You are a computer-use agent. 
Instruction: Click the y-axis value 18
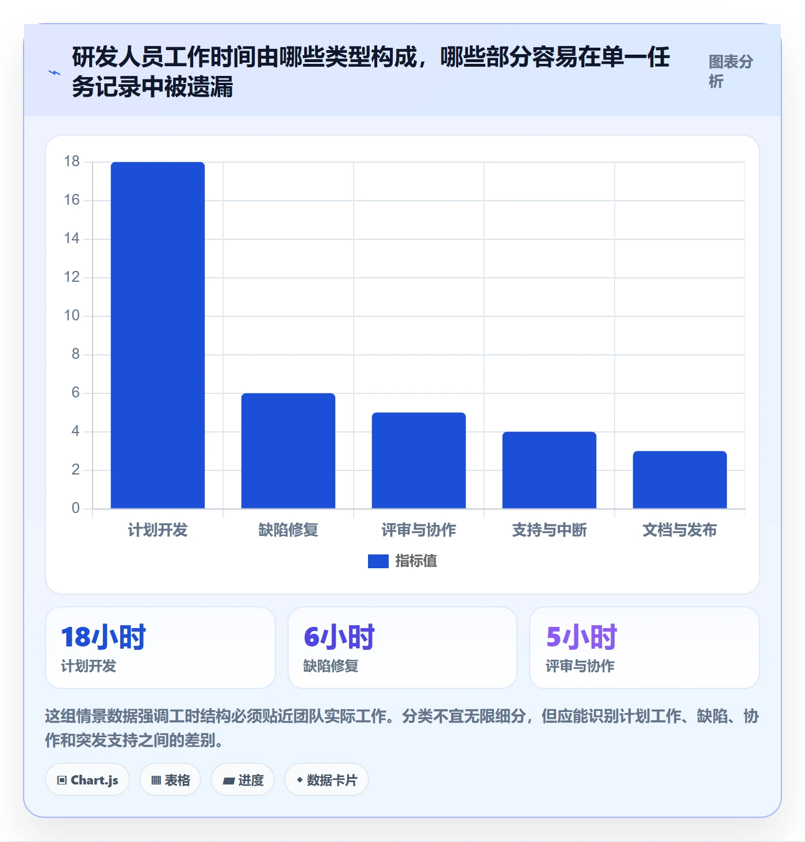click(x=72, y=162)
